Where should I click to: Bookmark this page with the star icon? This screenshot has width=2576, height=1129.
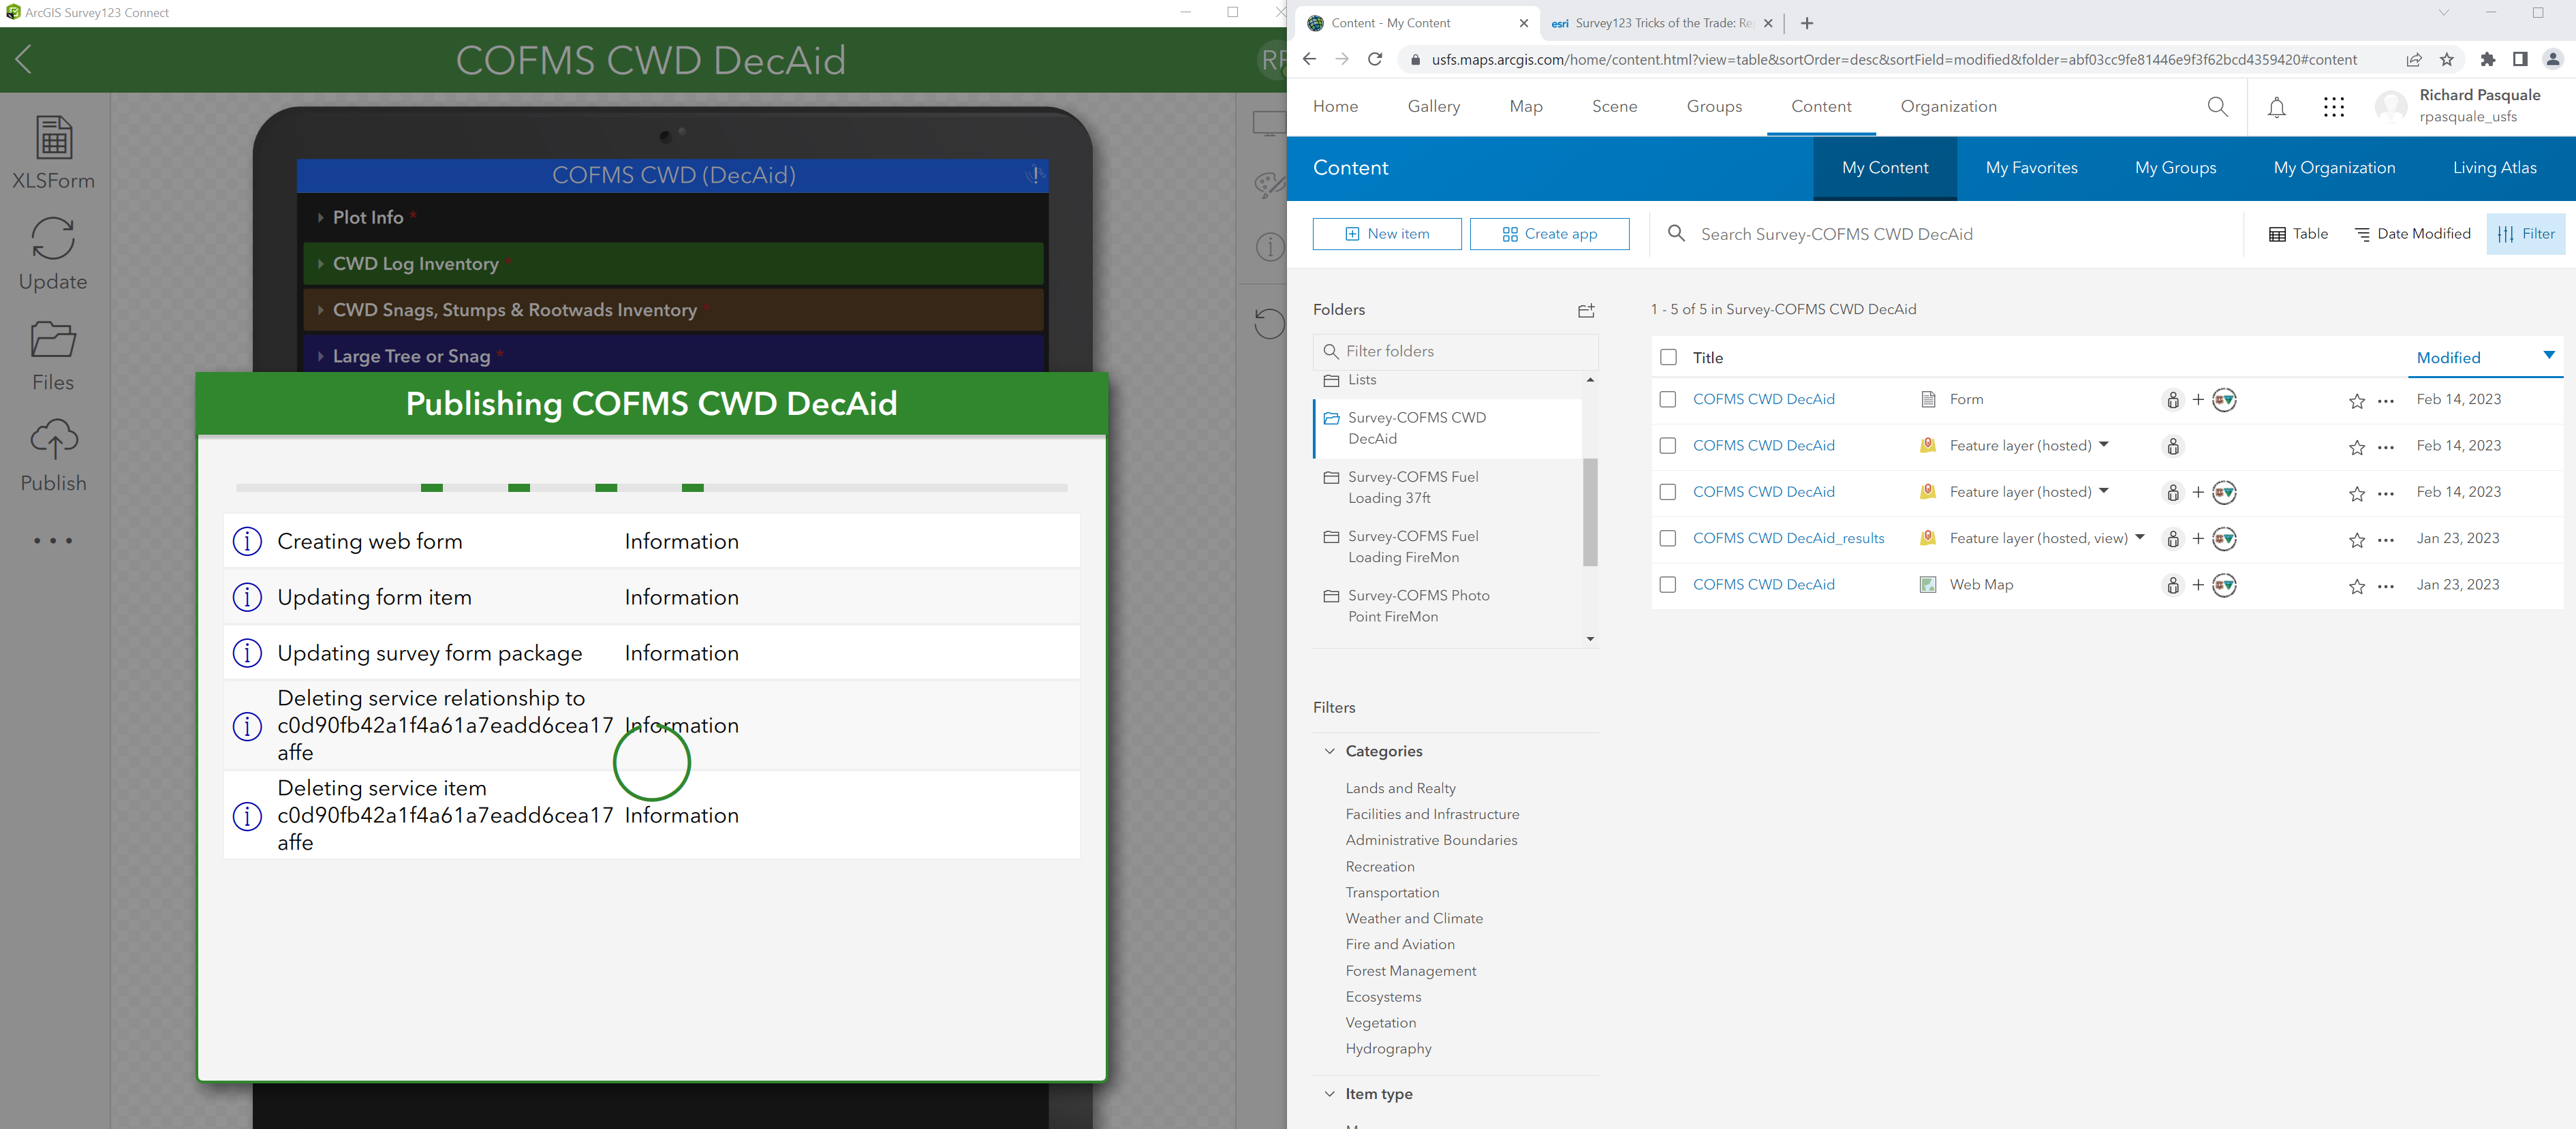pos(2447,59)
